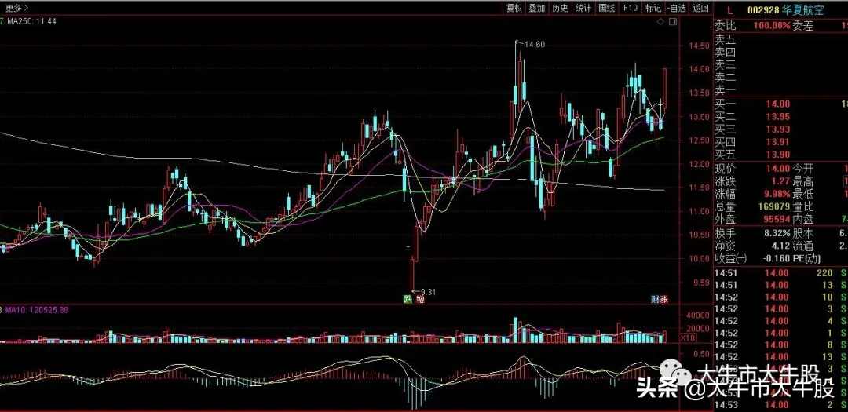Select the 卖四 ask row

pyautogui.click(x=781, y=52)
